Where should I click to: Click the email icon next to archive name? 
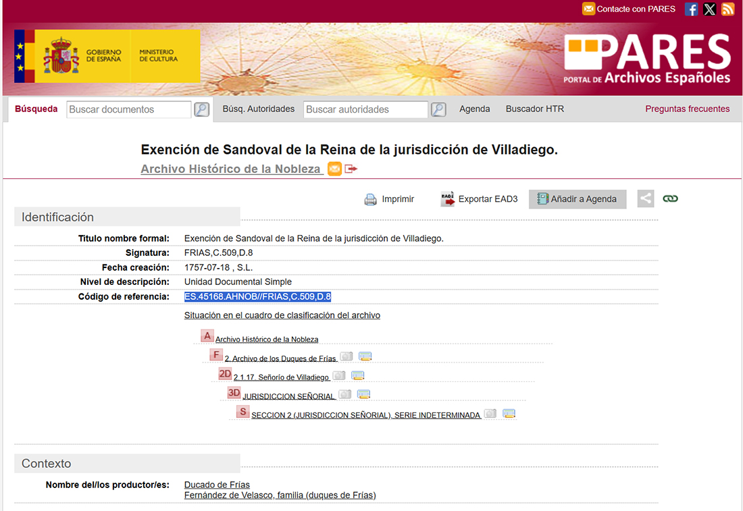click(x=334, y=169)
